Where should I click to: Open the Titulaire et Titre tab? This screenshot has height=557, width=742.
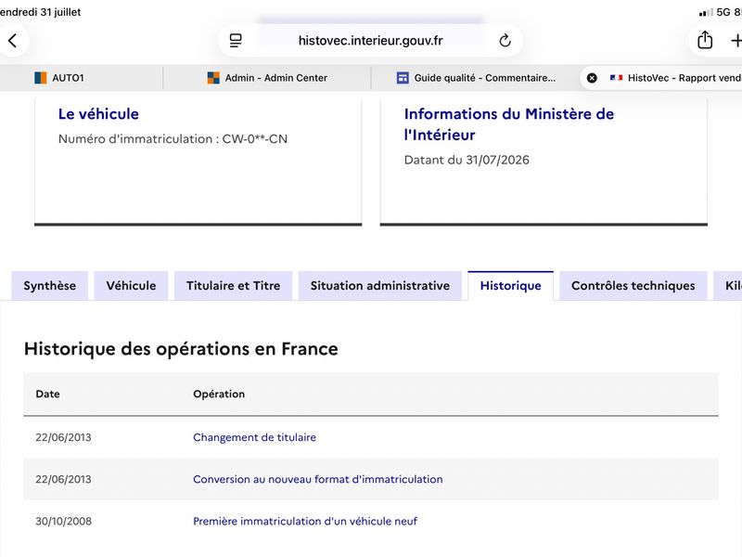pyautogui.click(x=234, y=286)
